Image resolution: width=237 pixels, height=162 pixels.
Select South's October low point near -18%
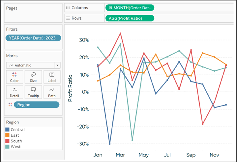click(202, 124)
